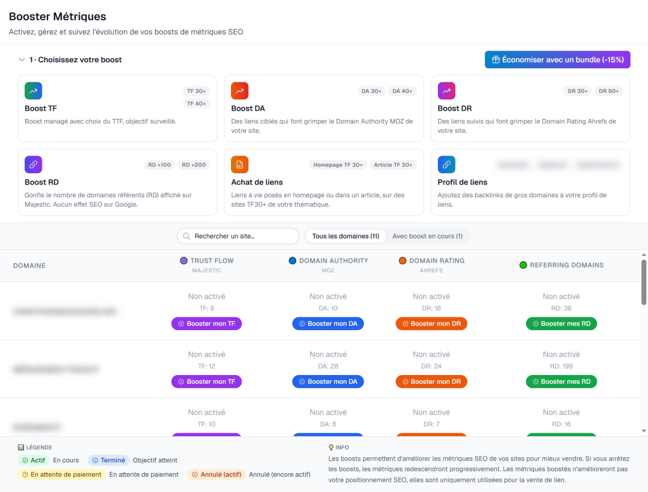Select the 'DA 30+' badge on Boost DA
Viewport: 648px width, 492px height.
[x=371, y=91]
